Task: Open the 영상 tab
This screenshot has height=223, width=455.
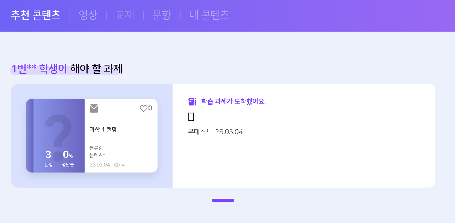Action: pos(88,15)
